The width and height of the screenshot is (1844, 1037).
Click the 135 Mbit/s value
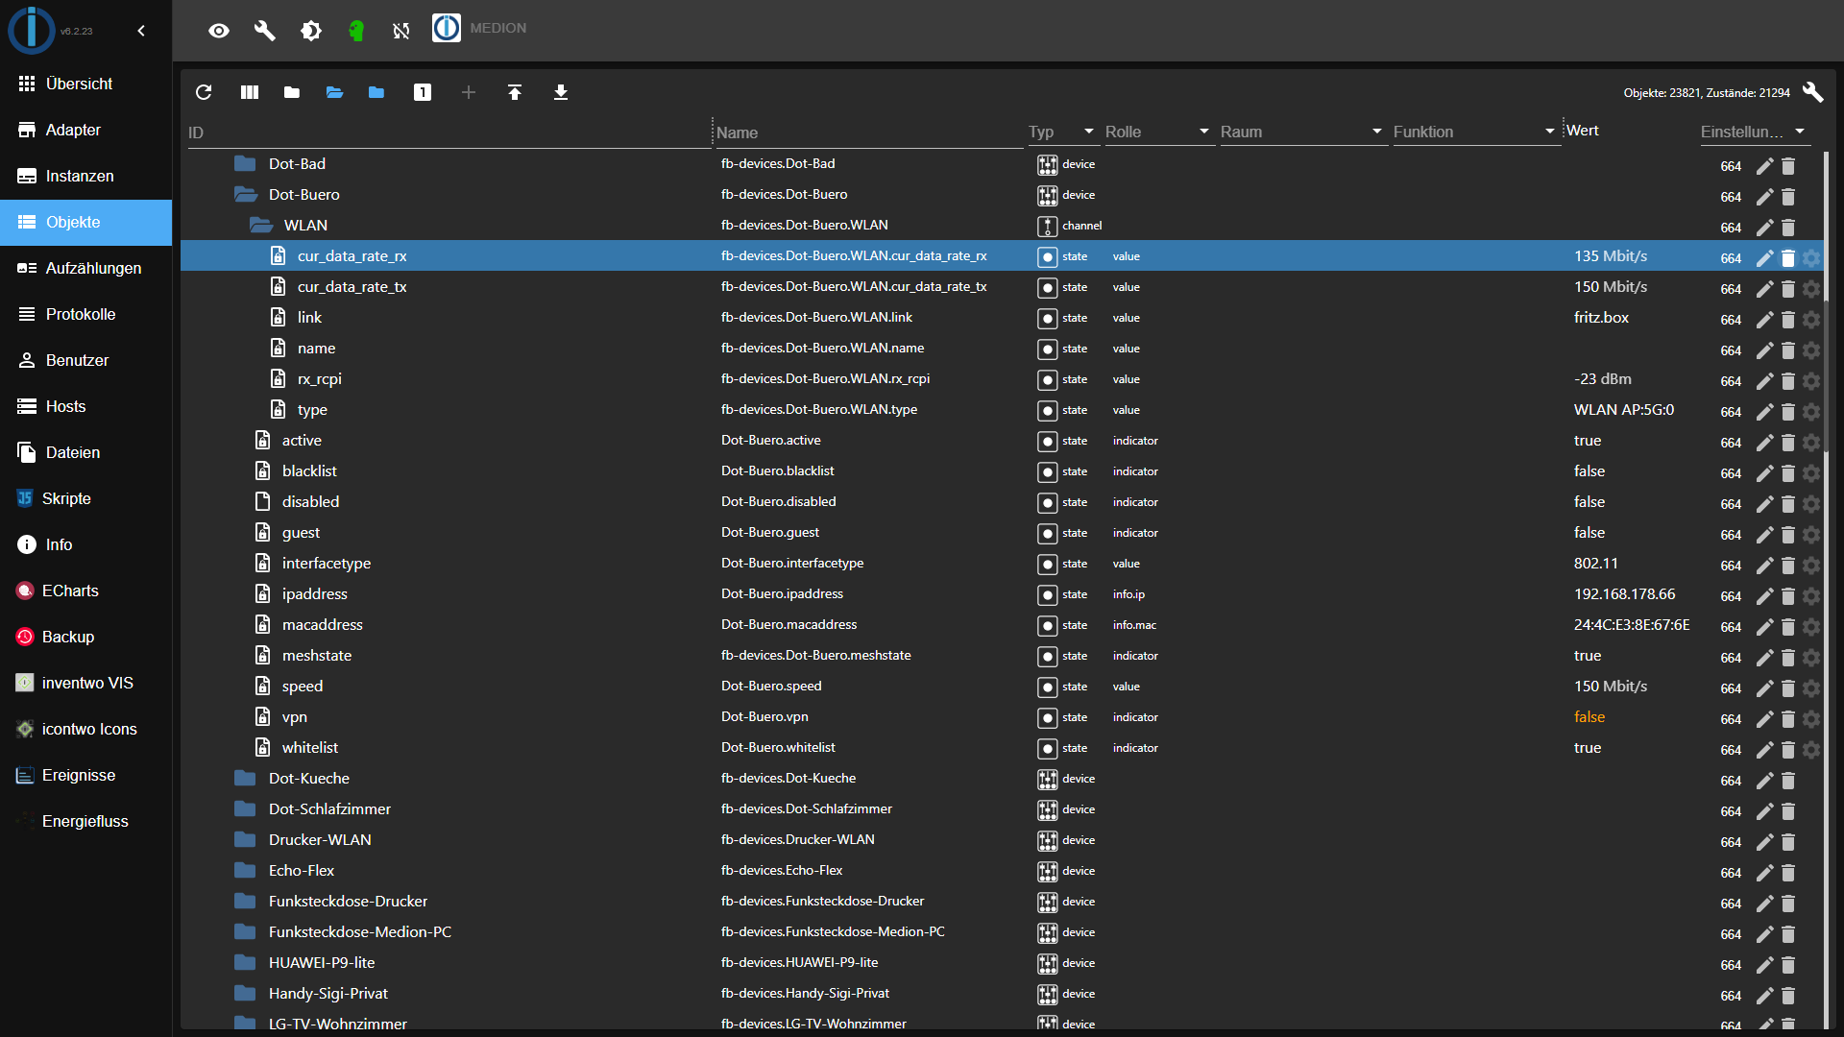coord(1611,255)
